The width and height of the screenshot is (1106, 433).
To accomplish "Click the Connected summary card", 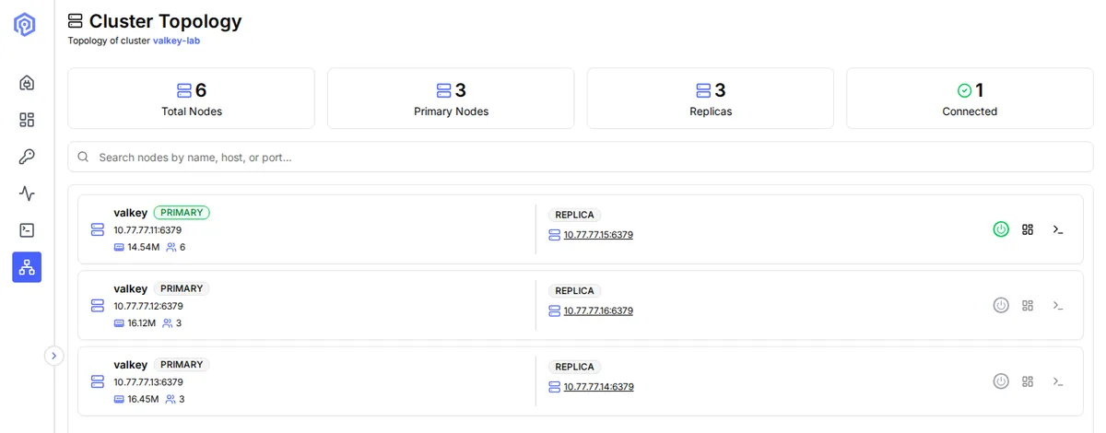I will click(970, 98).
